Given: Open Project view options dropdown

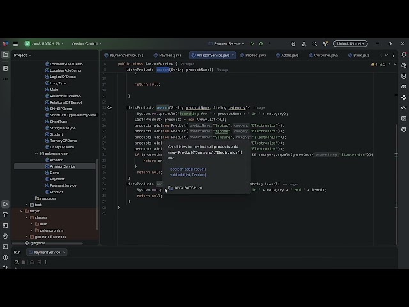Looking at the screenshot, I should coord(22,56).
